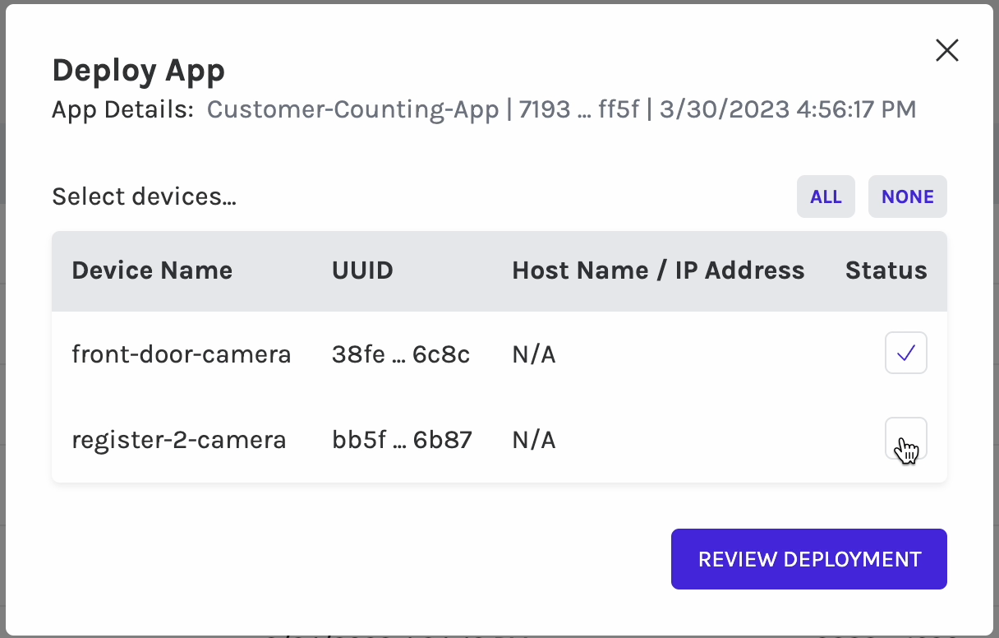Image resolution: width=999 pixels, height=638 pixels.
Task: Close the Deploy App dialog
Action: click(x=947, y=50)
